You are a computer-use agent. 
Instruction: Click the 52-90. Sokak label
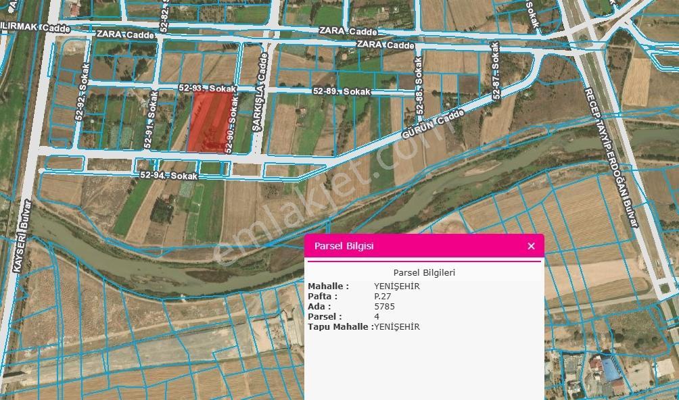232,124
